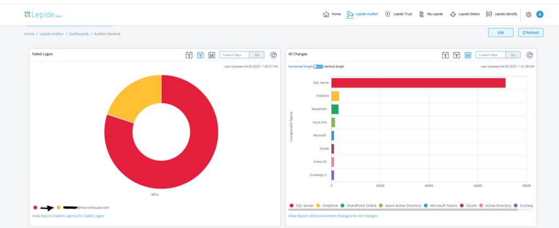The width and height of the screenshot is (559, 228).
Task: Select 31-day calendar in Failed Logon
Action: (211, 55)
